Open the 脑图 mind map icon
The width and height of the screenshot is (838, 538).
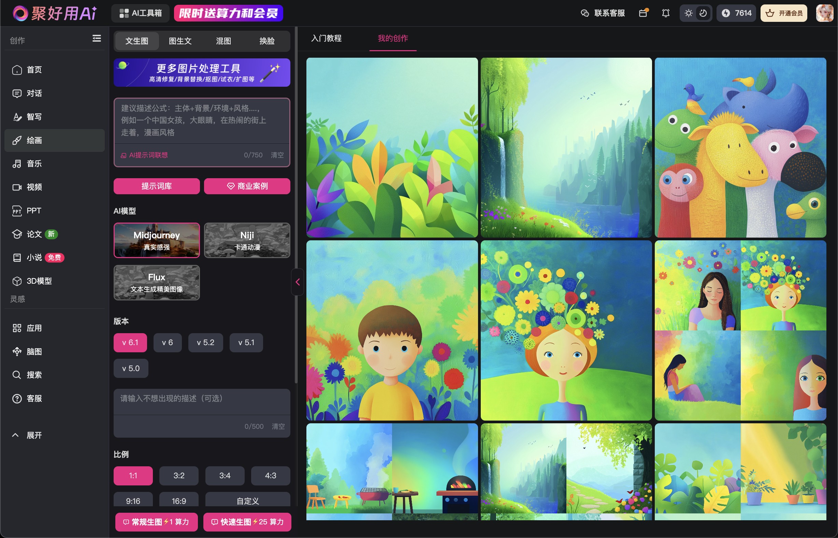17,352
